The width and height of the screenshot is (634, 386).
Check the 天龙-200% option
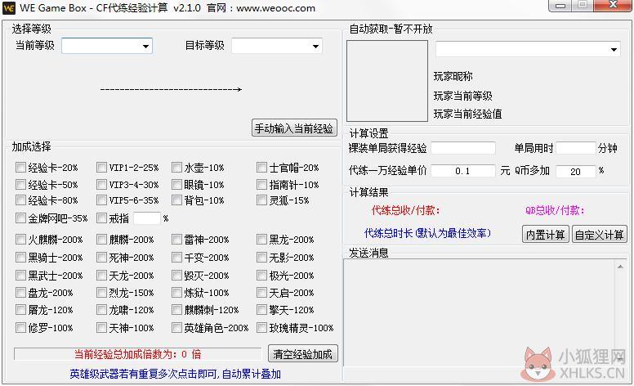click(x=101, y=275)
